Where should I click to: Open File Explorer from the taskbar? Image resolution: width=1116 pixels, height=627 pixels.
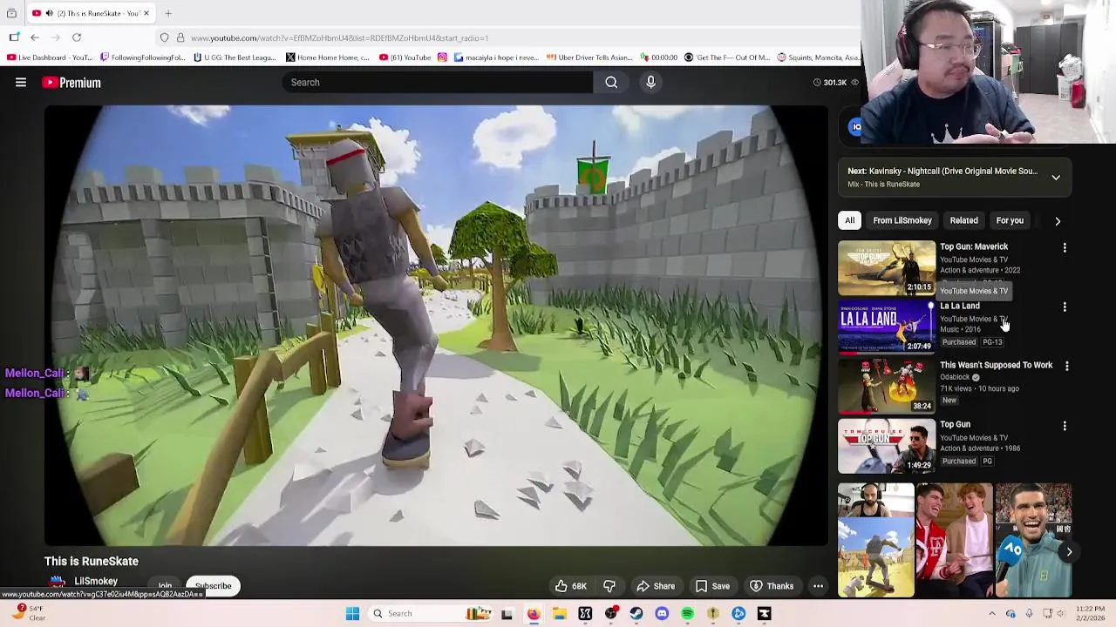pos(560,613)
